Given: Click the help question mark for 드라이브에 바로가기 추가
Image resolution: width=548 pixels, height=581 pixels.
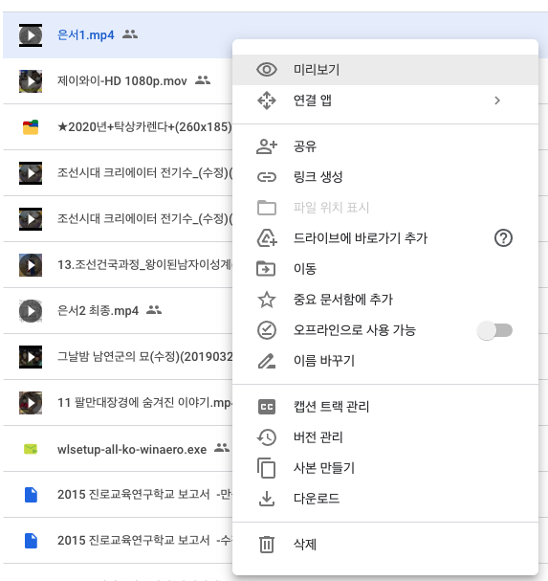Looking at the screenshot, I should (503, 238).
